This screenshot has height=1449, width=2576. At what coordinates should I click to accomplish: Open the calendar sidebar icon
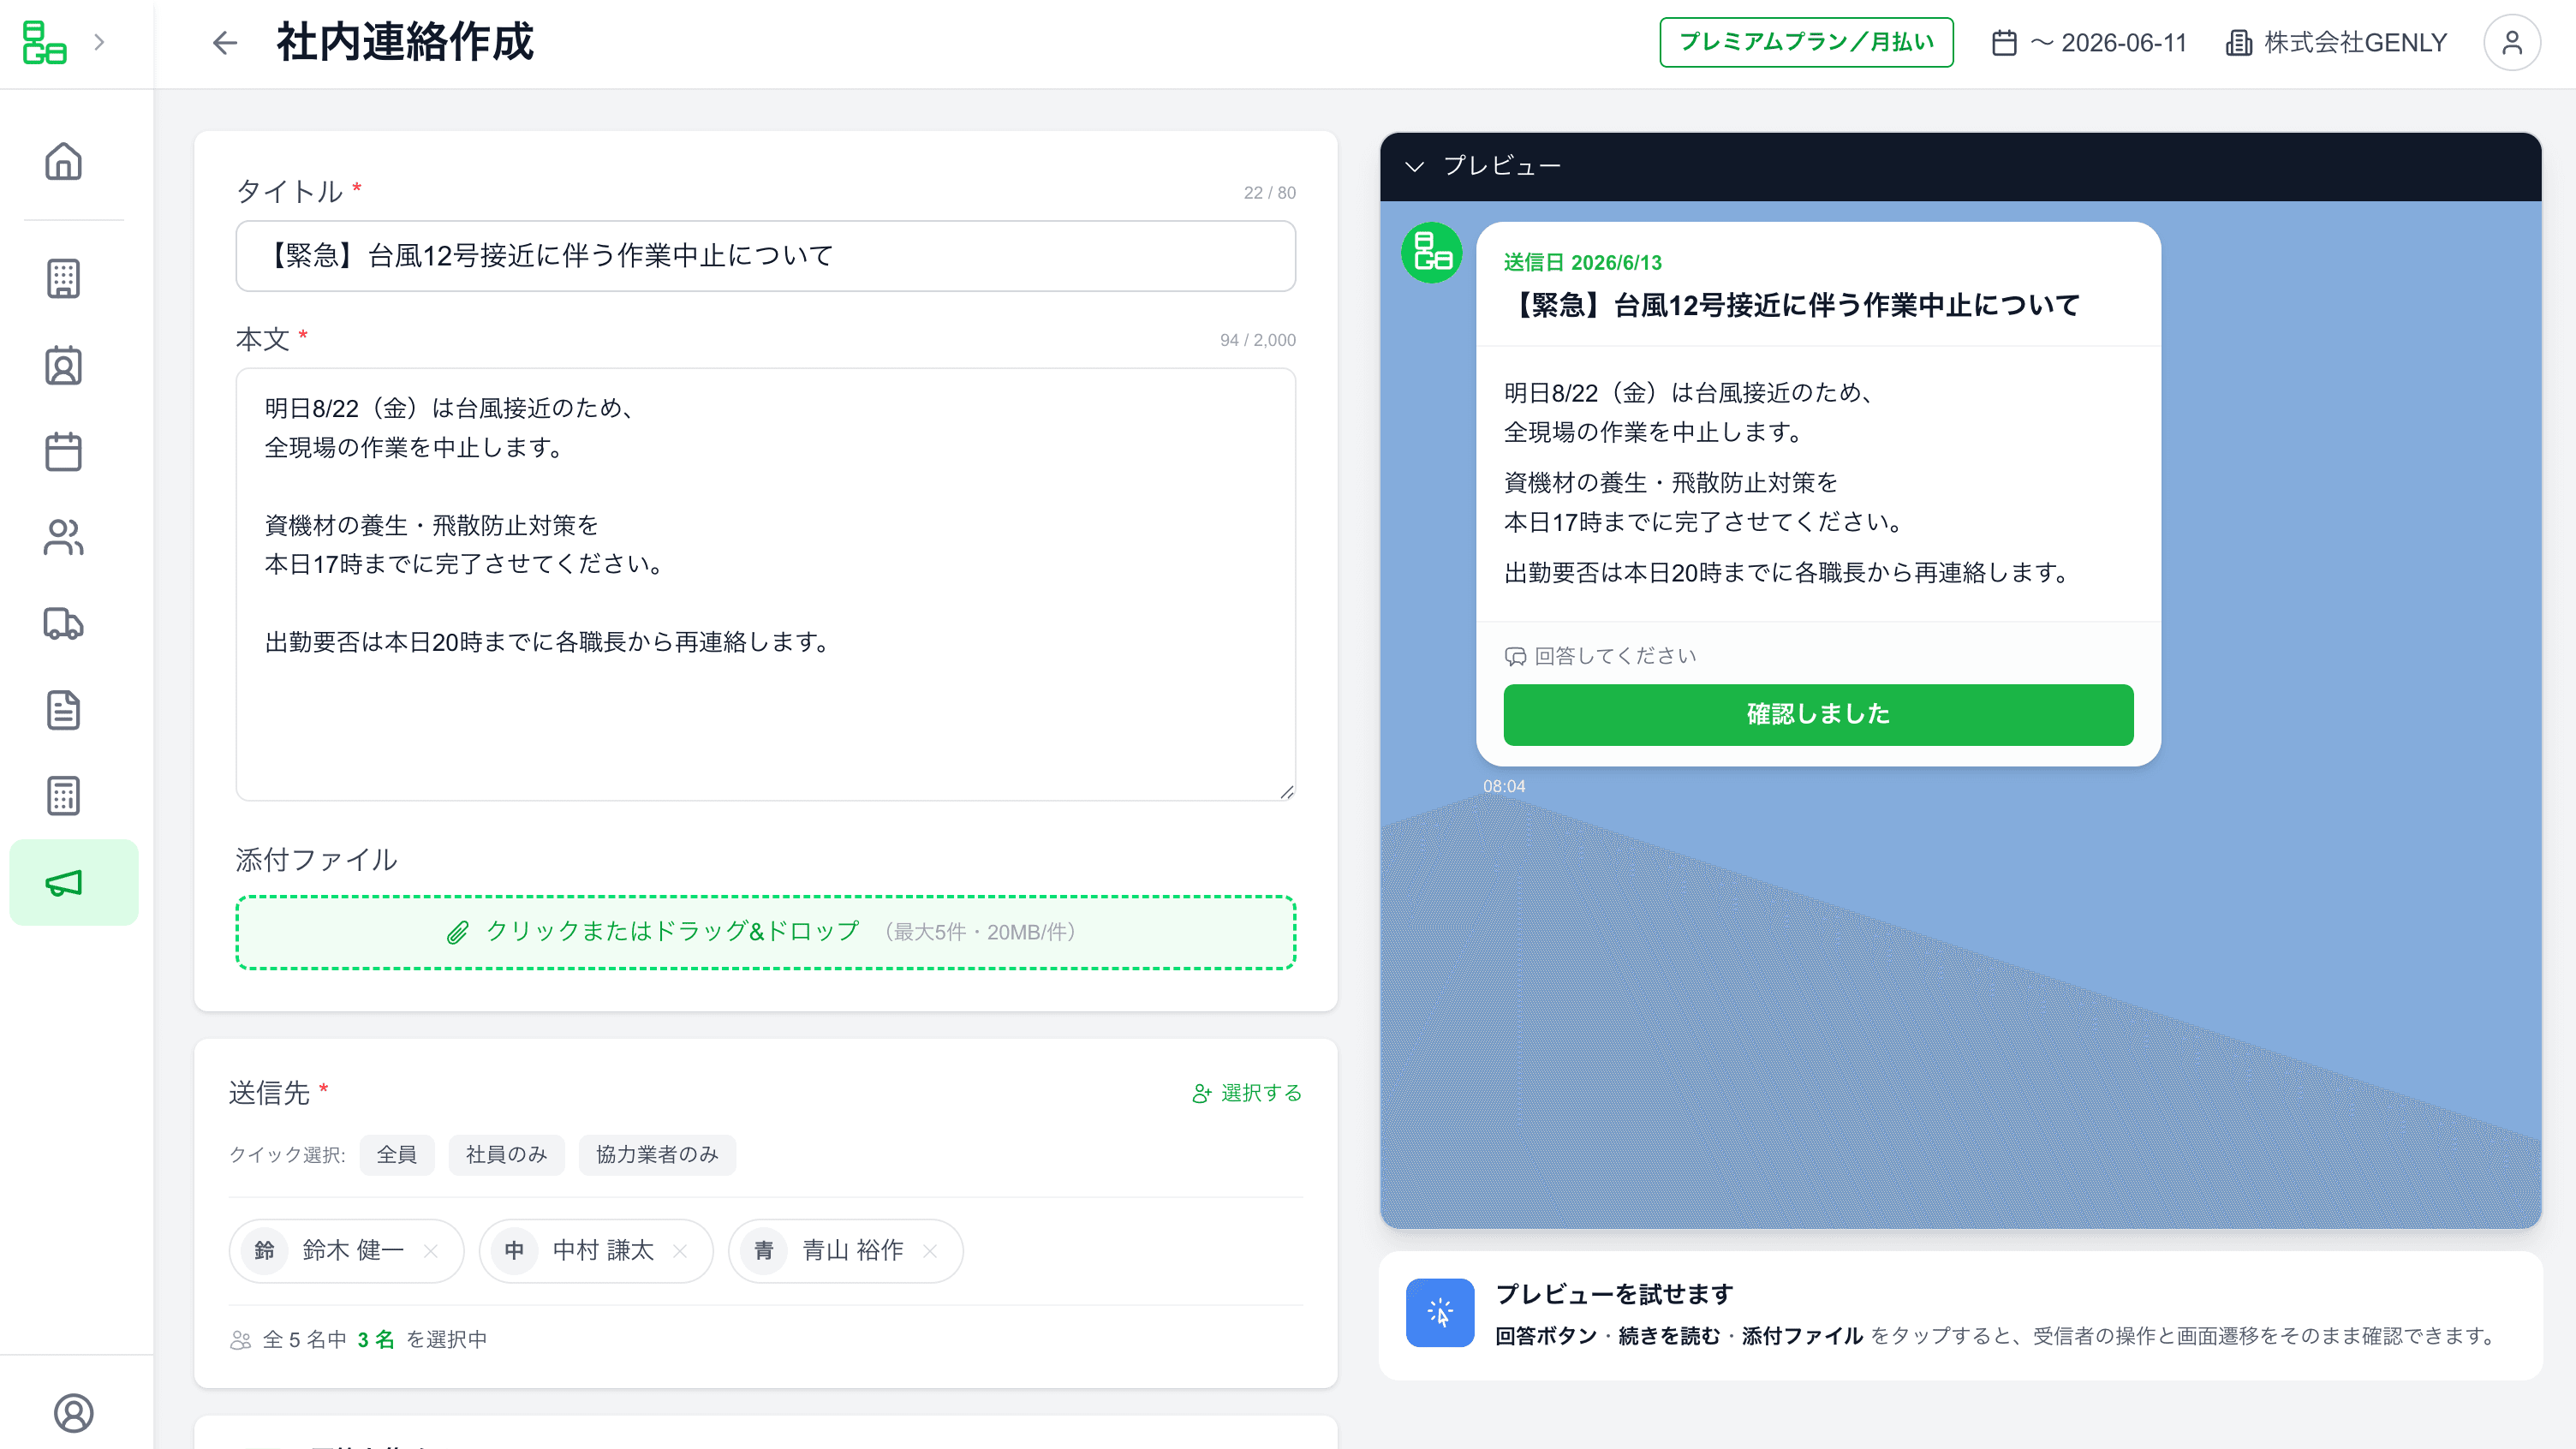click(x=63, y=452)
